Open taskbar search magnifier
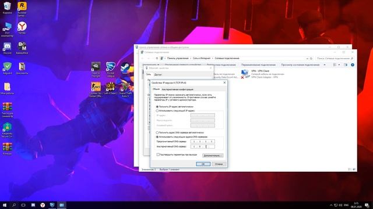Image resolution: width=373 pixels, height=209 pixels. 14,205
